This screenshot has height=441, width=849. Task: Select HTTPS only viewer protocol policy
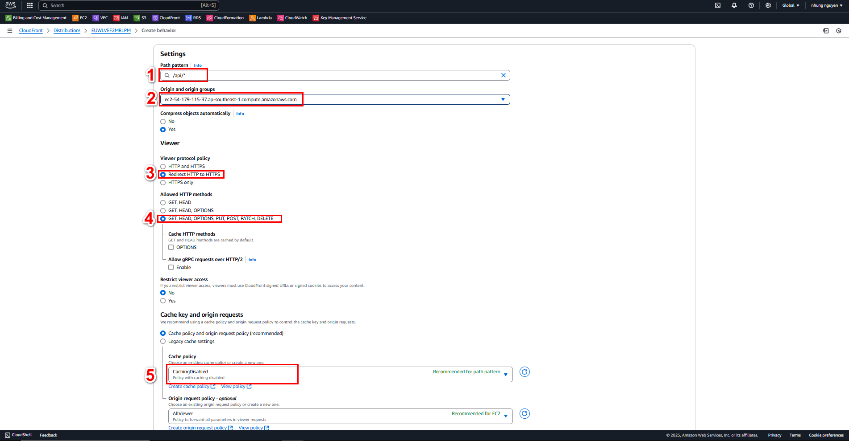(163, 183)
